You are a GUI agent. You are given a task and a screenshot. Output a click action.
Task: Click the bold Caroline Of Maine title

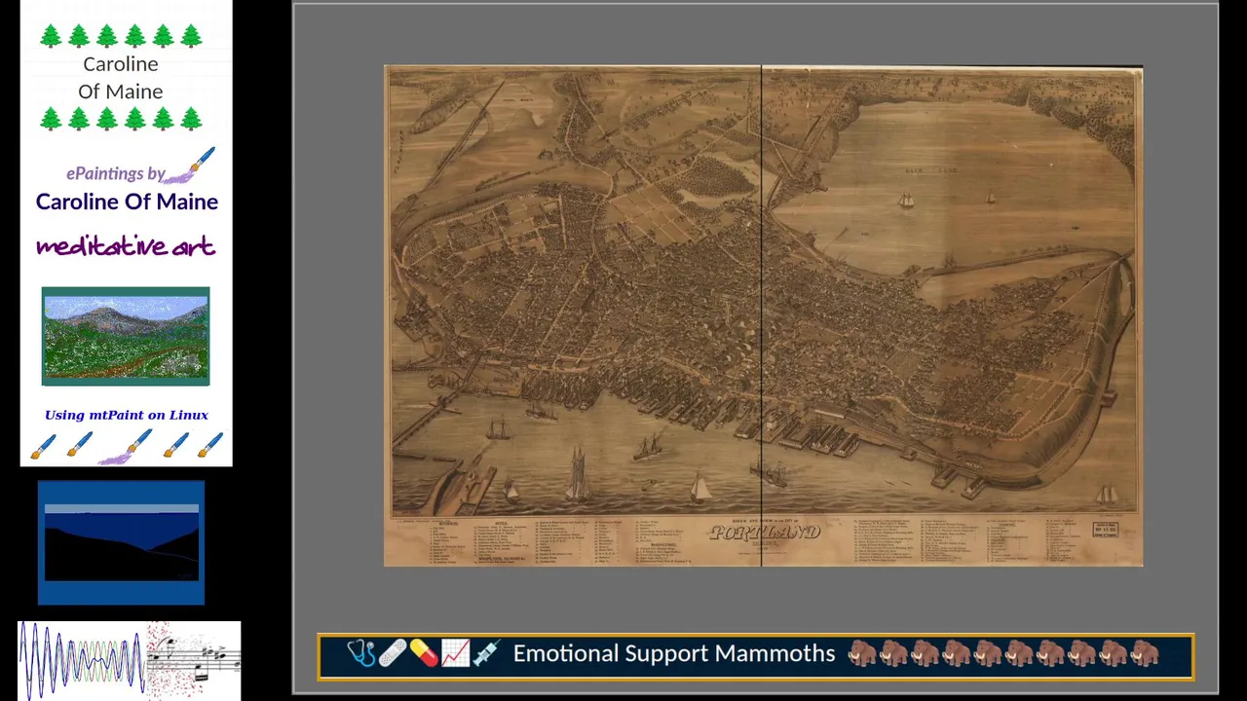[127, 202]
